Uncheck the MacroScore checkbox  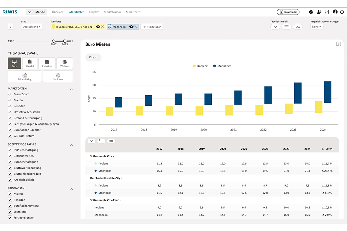[10, 94]
